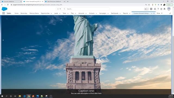Expand the Dashboards tab chevron
Viewport: 174px width, 98px height.
(x=120, y=13)
